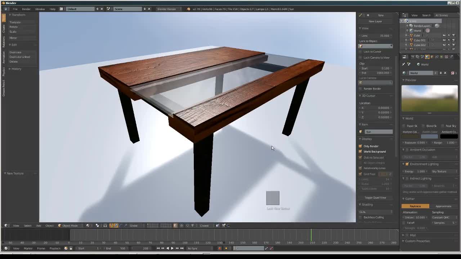
Task: Open the Constraints properties tab icon
Action: click(x=437, y=57)
